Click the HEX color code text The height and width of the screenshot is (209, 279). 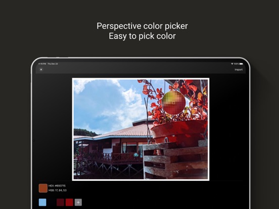click(x=57, y=186)
